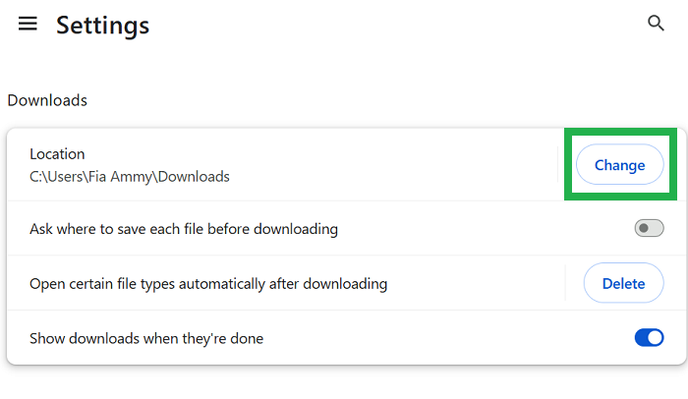The height and width of the screenshot is (399, 688).
Task: Click the word 'Downloads' in the folder path
Action: coord(194,177)
